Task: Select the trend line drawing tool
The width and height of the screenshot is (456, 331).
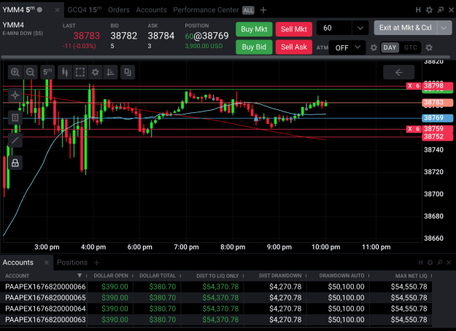Action: point(15,141)
